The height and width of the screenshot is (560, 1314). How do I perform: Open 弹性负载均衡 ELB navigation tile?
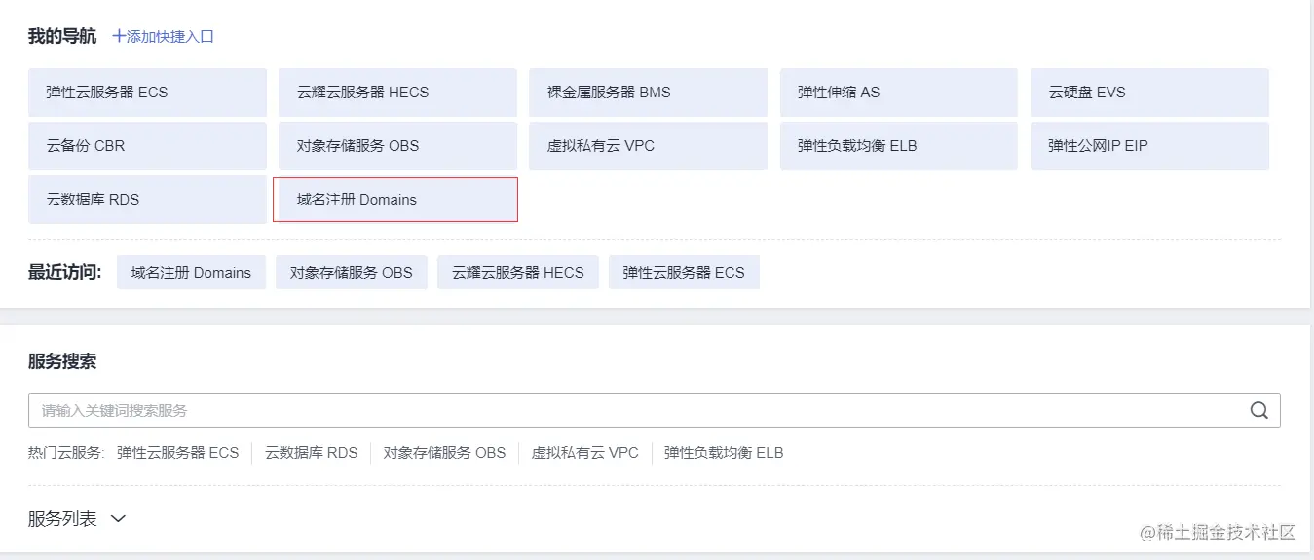899,146
